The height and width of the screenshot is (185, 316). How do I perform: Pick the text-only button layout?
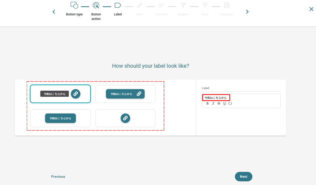[x=60, y=118]
